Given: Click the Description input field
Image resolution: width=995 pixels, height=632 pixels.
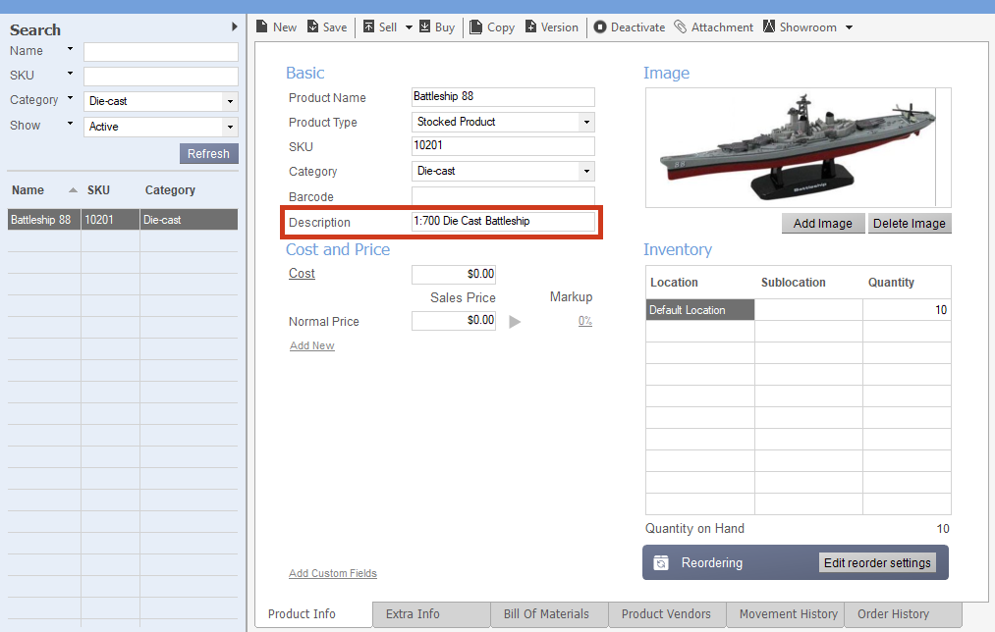Looking at the screenshot, I should 503,221.
